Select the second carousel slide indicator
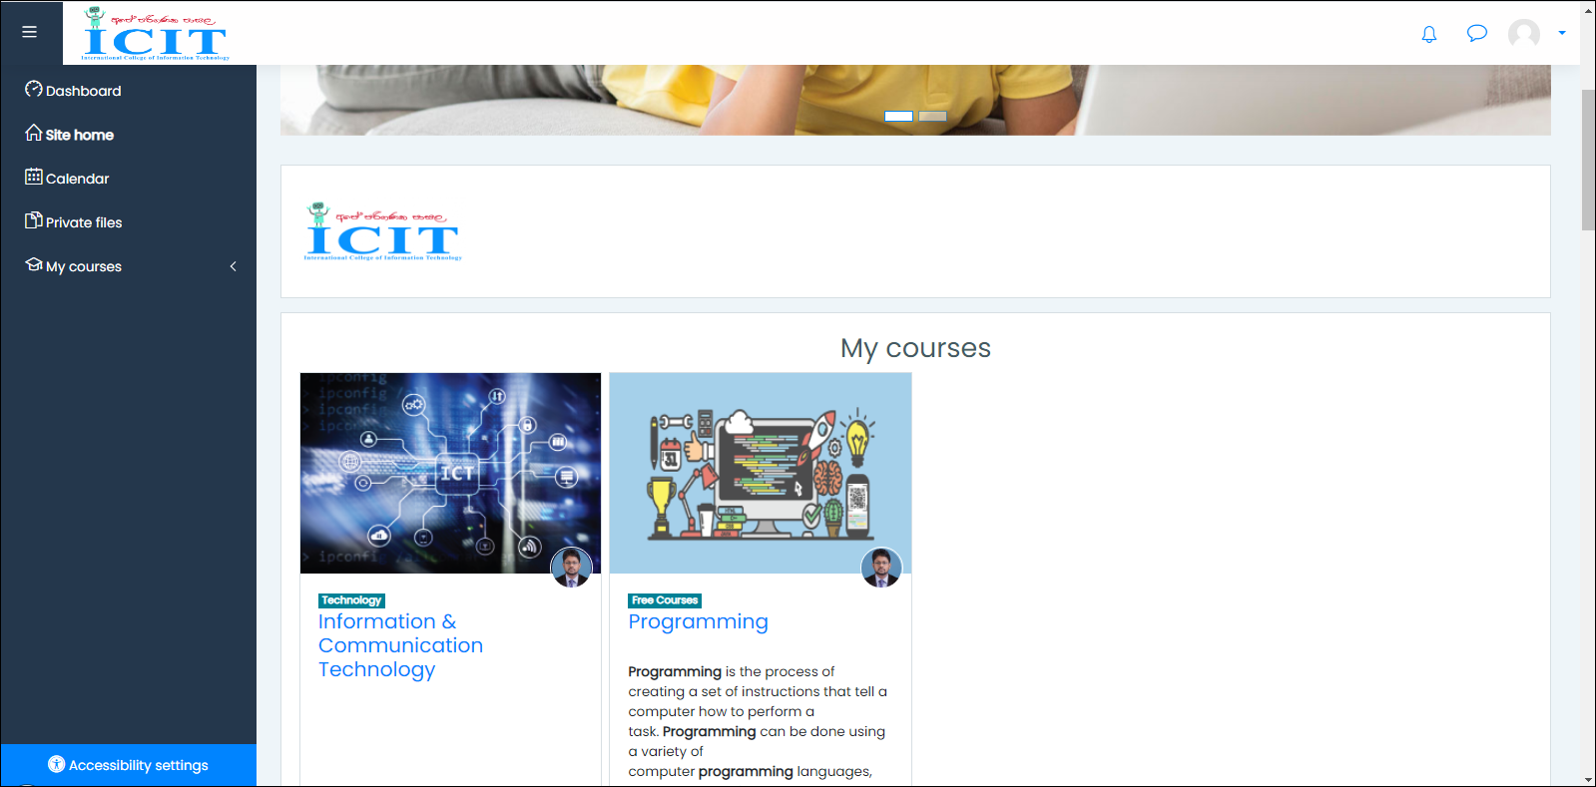Viewport: 1596px width, 787px height. point(932,117)
